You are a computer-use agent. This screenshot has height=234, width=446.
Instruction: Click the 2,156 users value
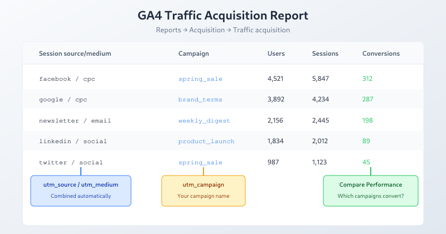(275, 120)
